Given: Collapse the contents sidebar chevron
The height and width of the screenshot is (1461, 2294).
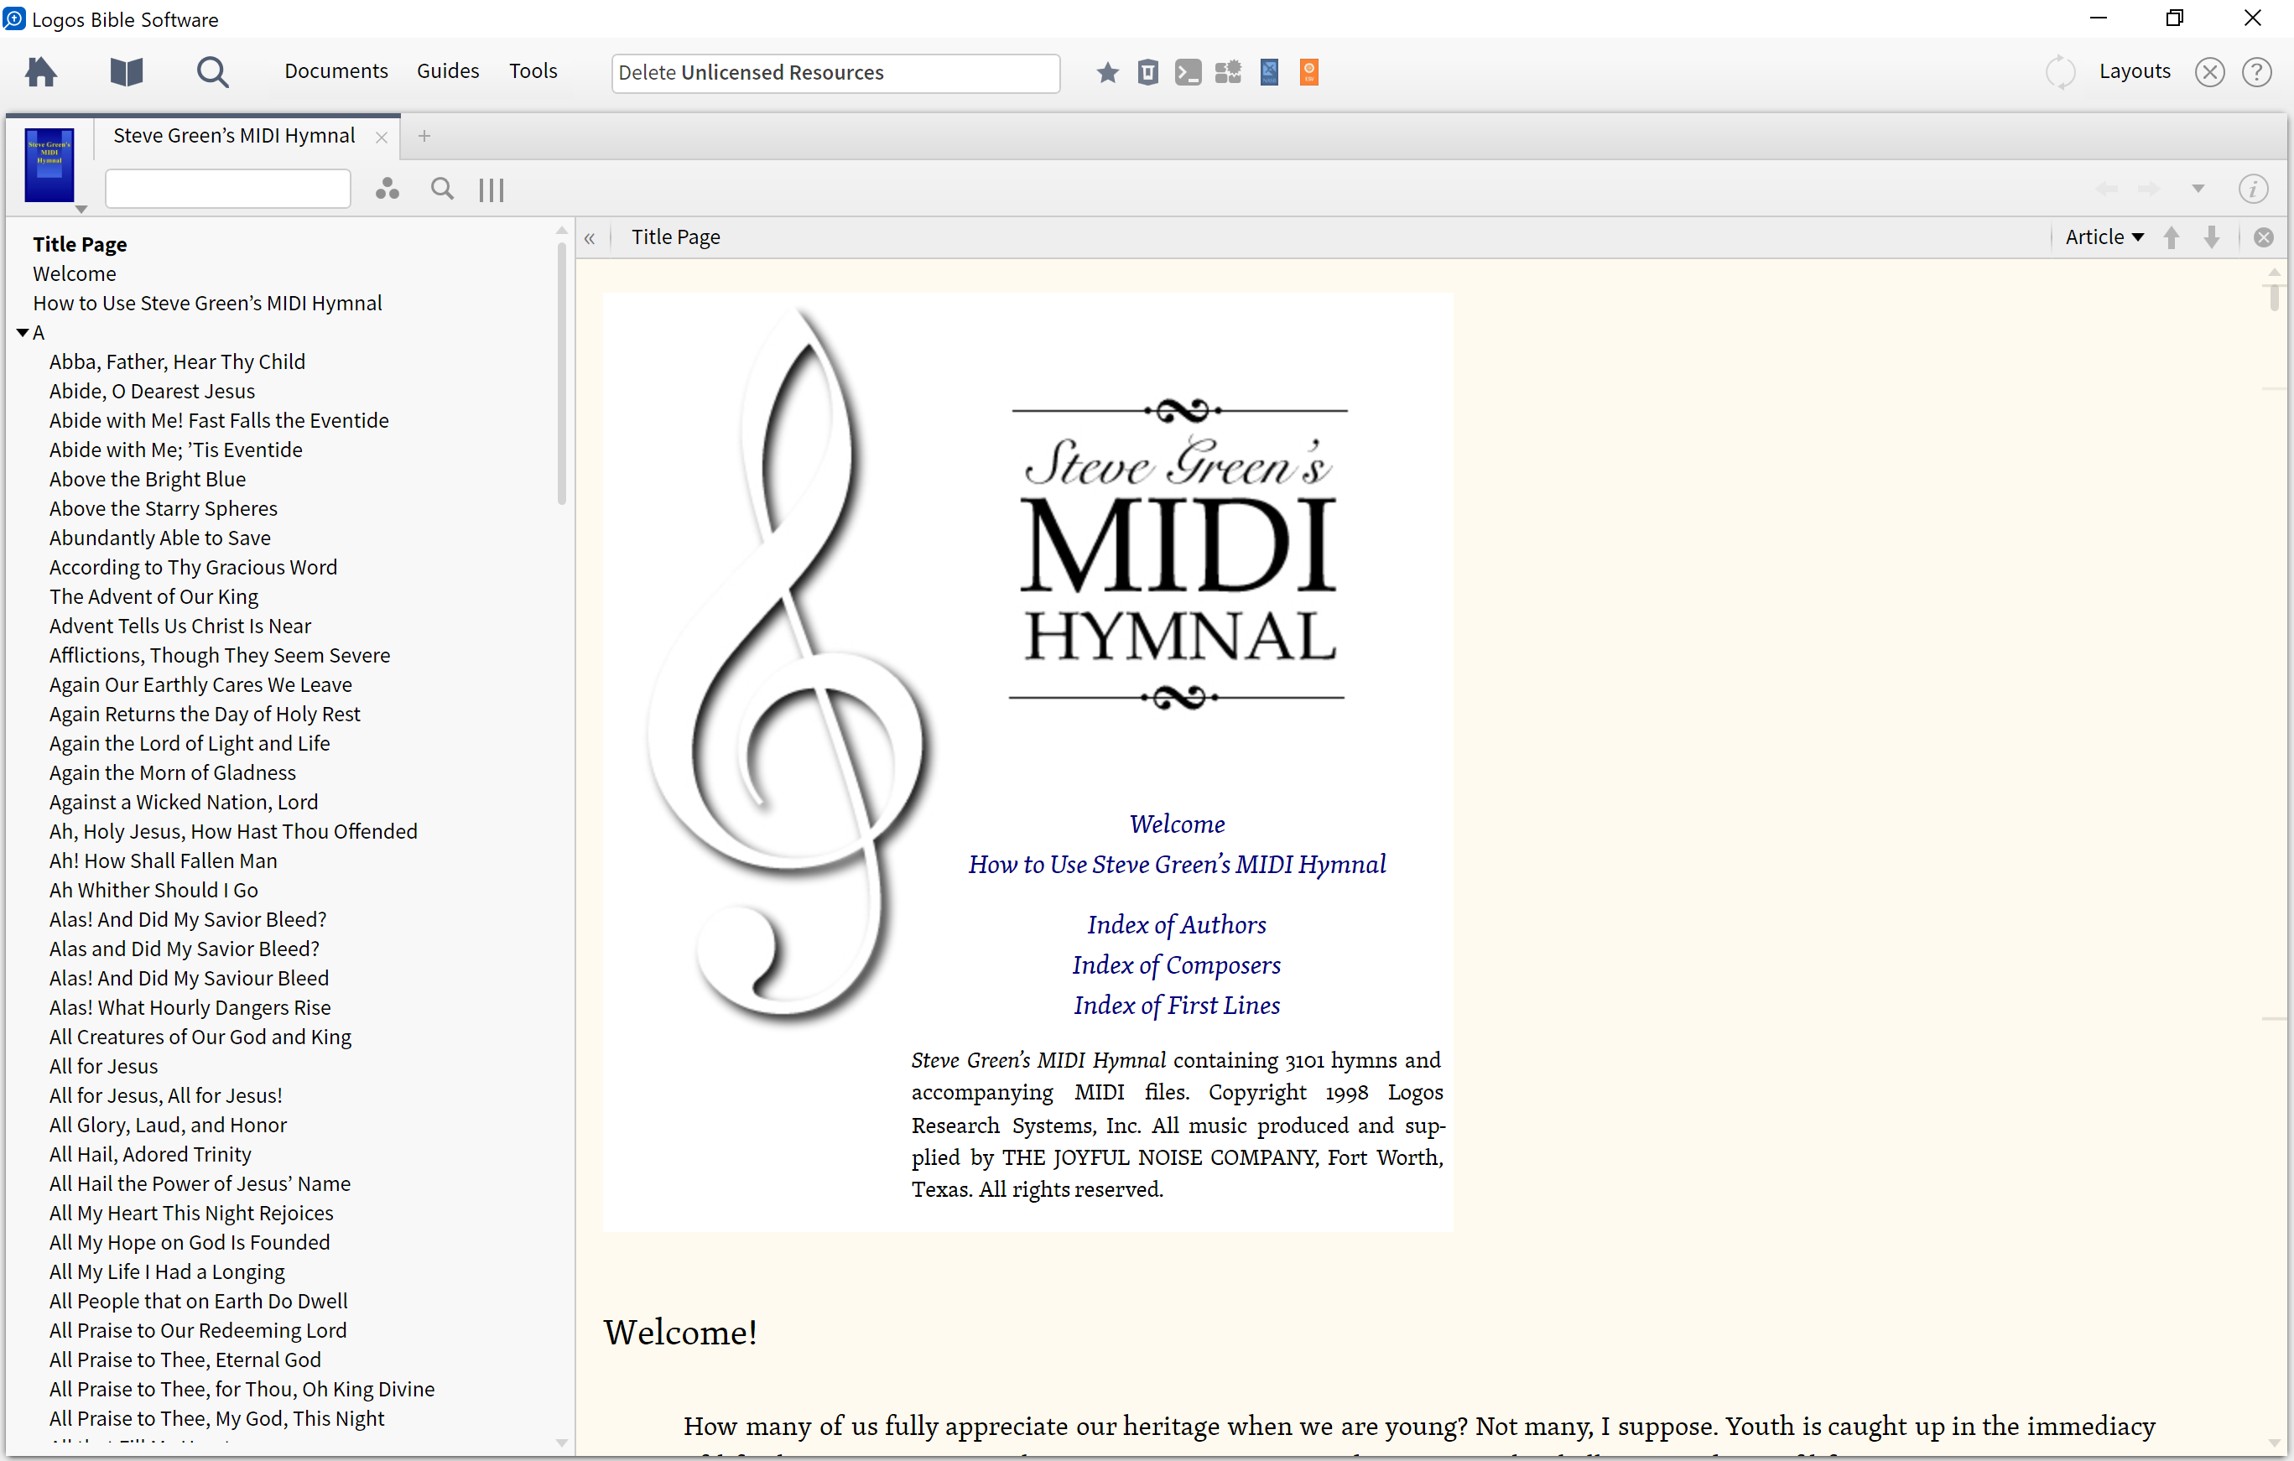Looking at the screenshot, I should click(x=590, y=238).
